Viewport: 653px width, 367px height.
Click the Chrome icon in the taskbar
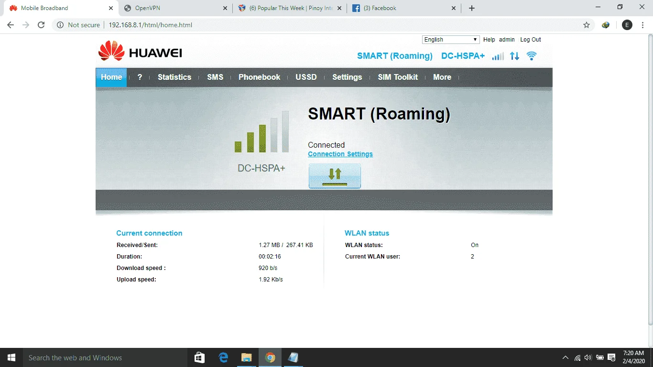270,357
